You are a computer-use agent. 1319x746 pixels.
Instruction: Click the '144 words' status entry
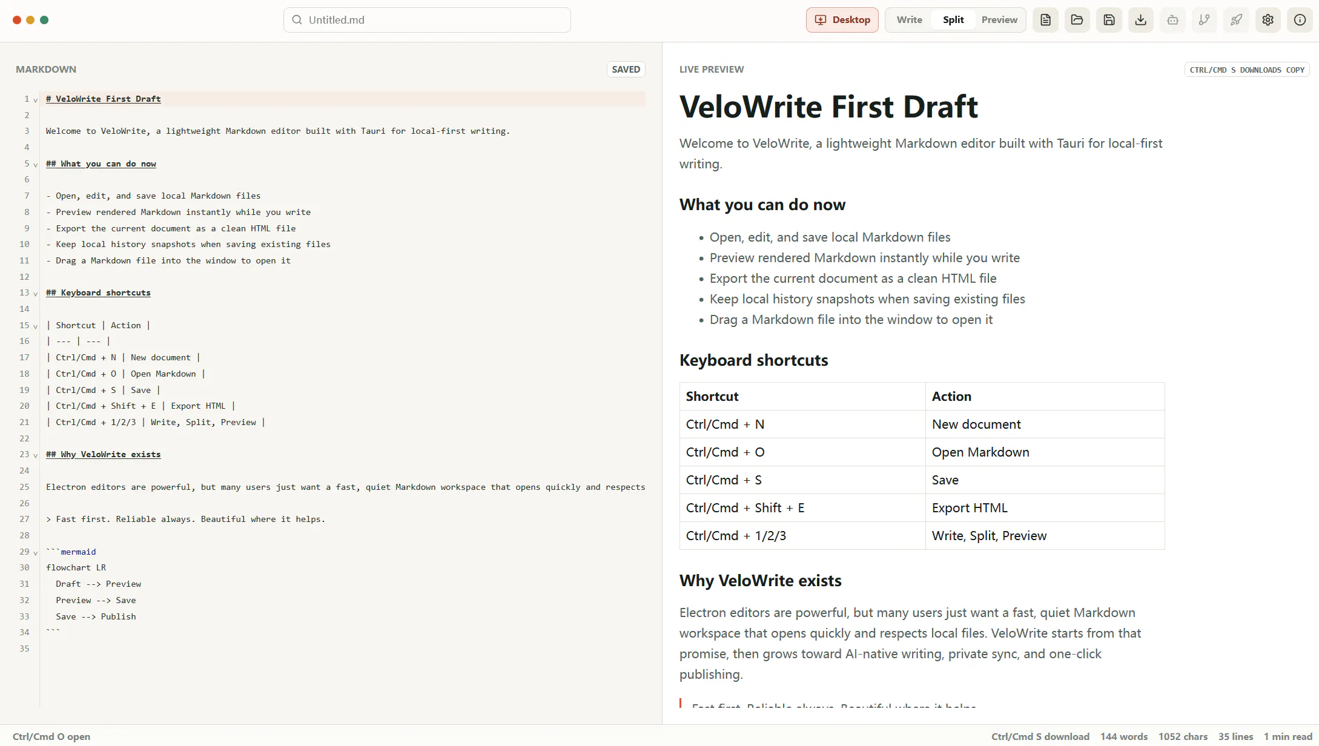1124,736
